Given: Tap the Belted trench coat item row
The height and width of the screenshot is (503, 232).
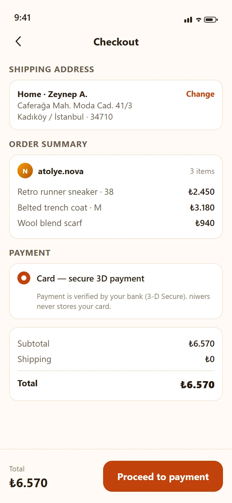Looking at the screenshot, I should pos(116,208).
